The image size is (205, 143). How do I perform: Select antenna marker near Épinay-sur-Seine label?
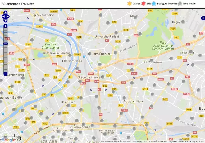(x=41, y=20)
